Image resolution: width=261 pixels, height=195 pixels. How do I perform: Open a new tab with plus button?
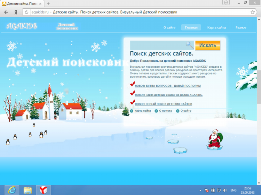pos(48,4)
